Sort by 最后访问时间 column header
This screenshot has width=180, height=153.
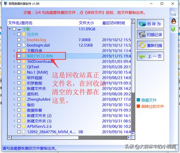point(116,23)
